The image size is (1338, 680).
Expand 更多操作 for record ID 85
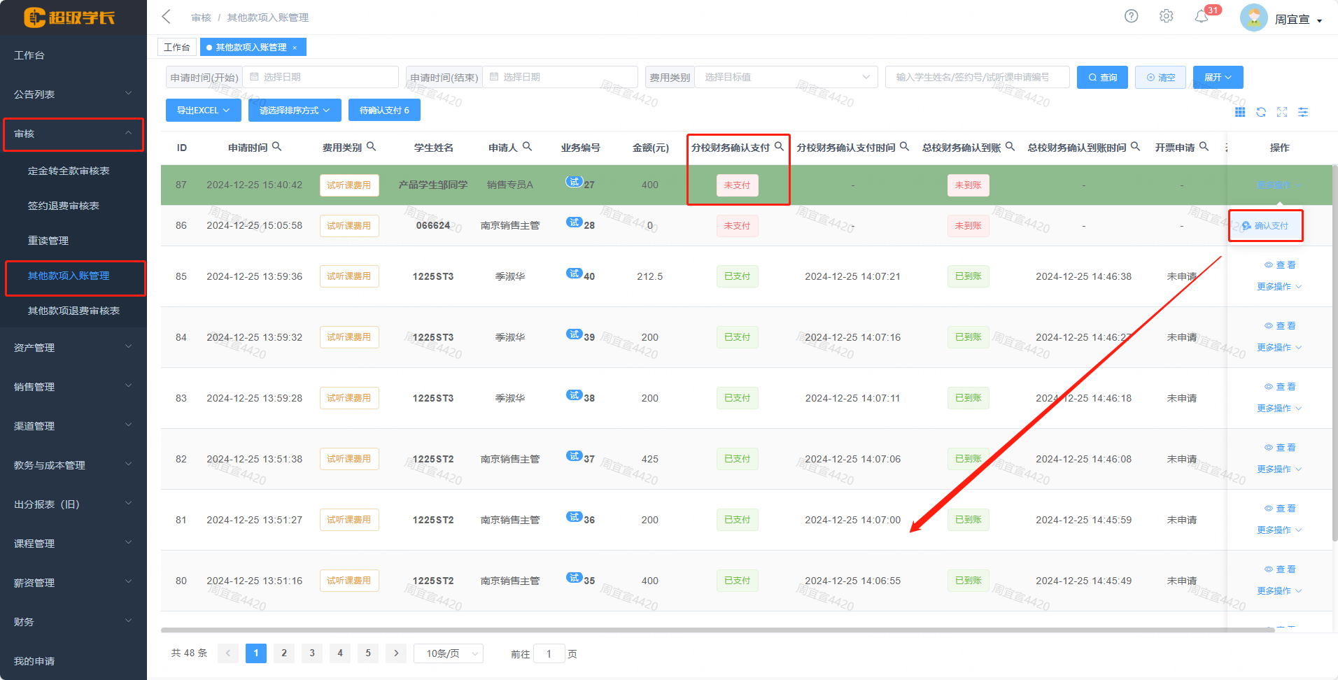pyautogui.click(x=1279, y=287)
